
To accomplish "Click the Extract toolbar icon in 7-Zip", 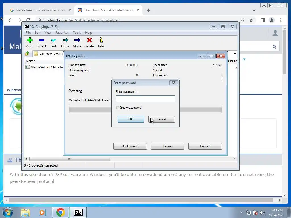I will click(x=41, y=43).
